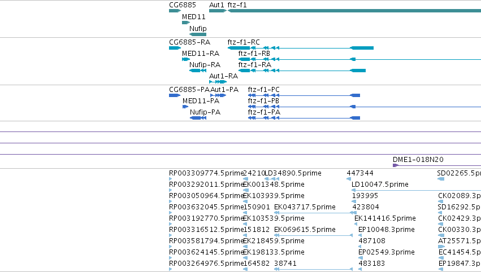Click the 151812 EST label
Screen dimensions: 481x272
257,230
